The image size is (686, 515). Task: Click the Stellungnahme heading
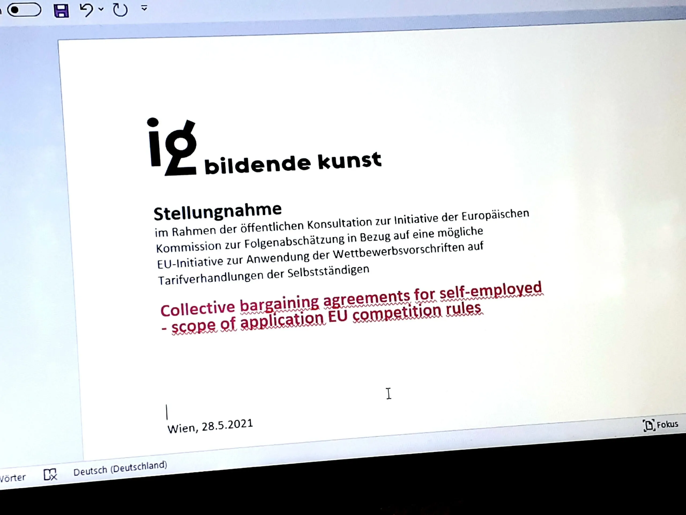(218, 211)
